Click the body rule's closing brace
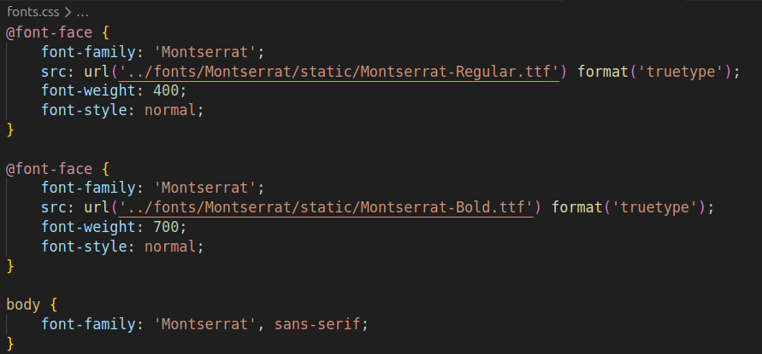 click(11, 343)
